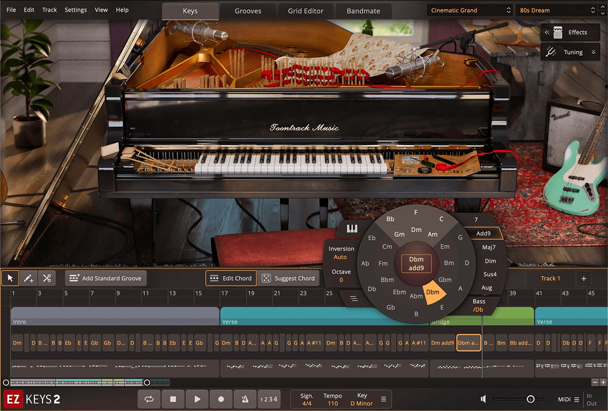
Task: Open the Settings menu
Action: point(75,10)
